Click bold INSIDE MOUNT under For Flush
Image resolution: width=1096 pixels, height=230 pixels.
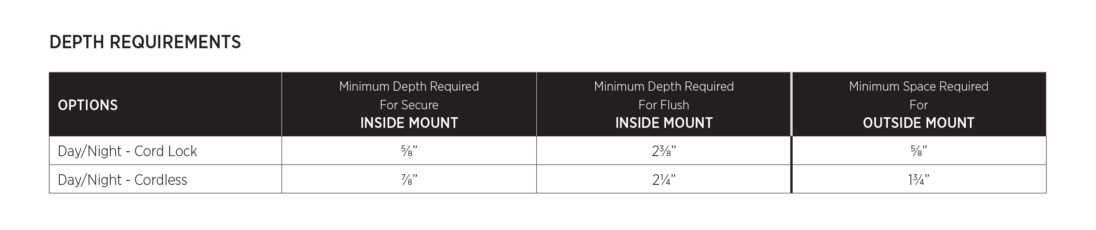pyautogui.click(x=664, y=123)
